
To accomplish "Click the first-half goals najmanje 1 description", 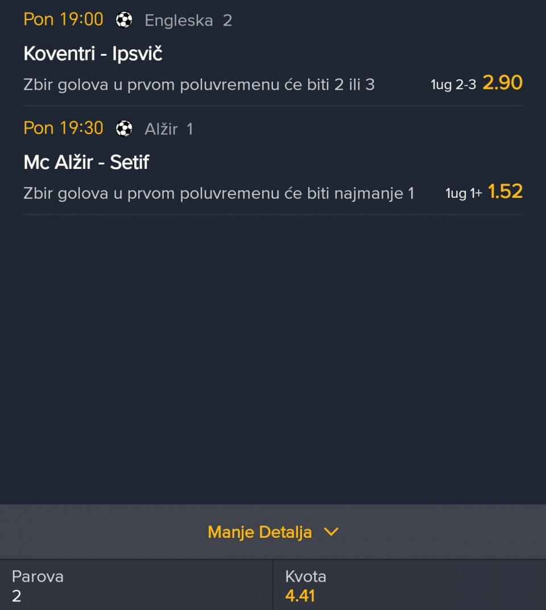I will 219,193.
